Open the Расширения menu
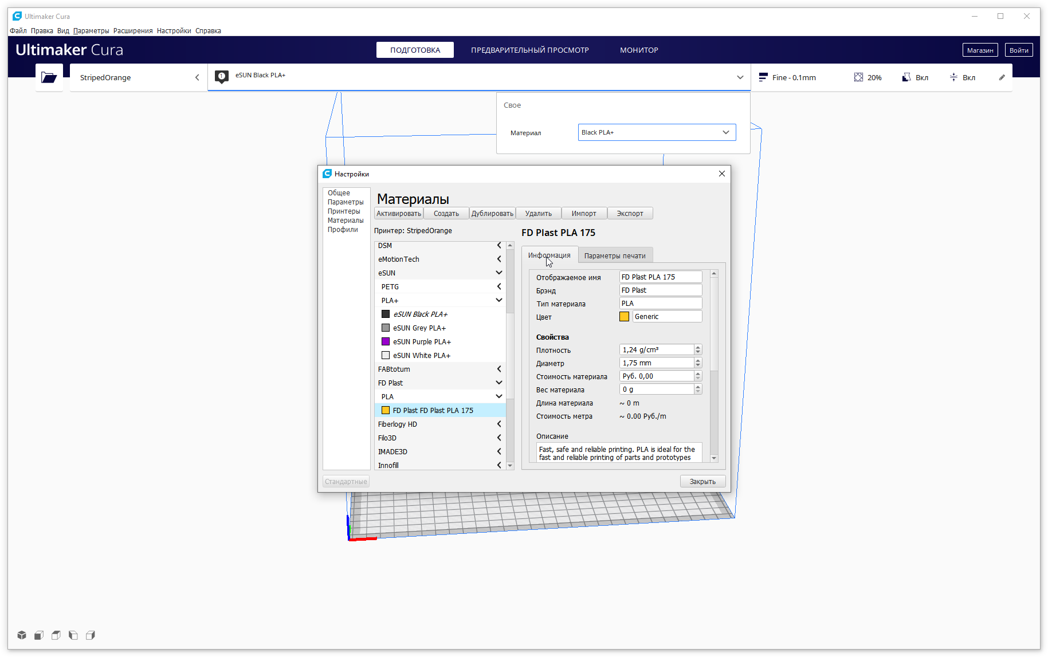The image size is (1048, 657). tap(133, 31)
